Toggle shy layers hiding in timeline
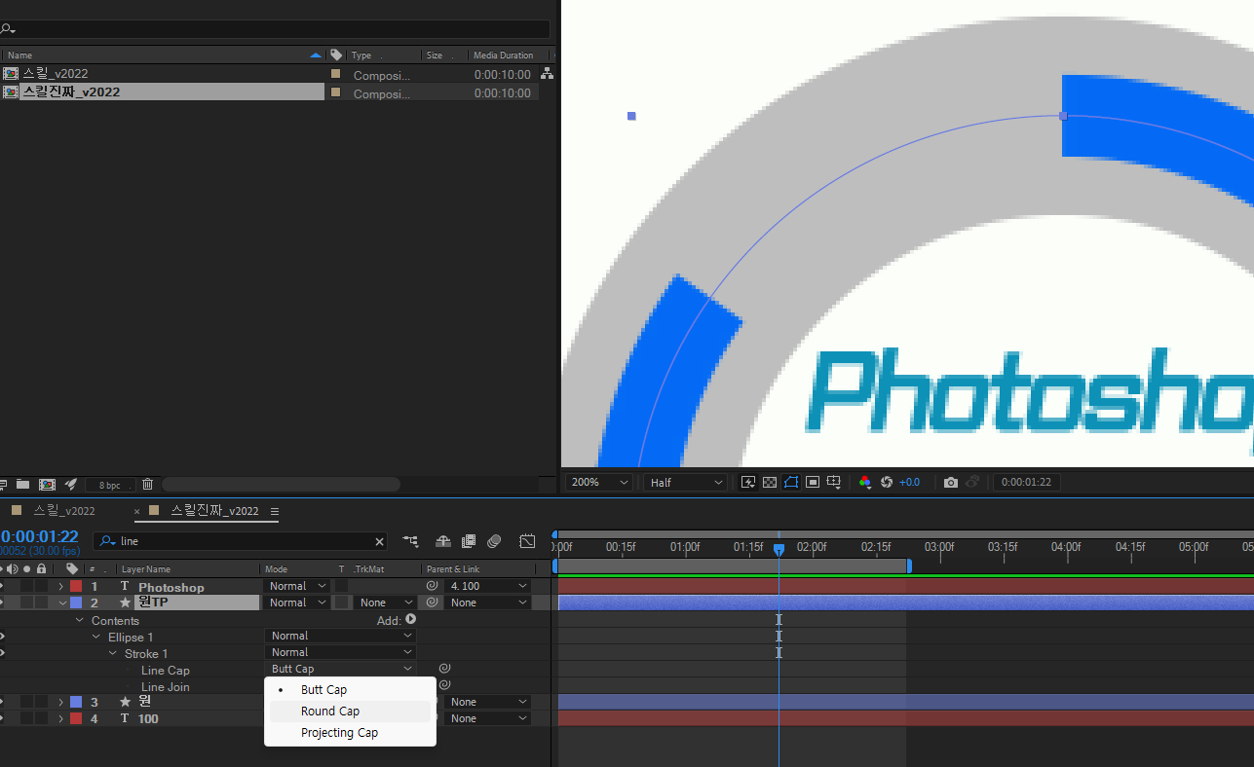This screenshot has width=1254, height=767. pos(443,541)
